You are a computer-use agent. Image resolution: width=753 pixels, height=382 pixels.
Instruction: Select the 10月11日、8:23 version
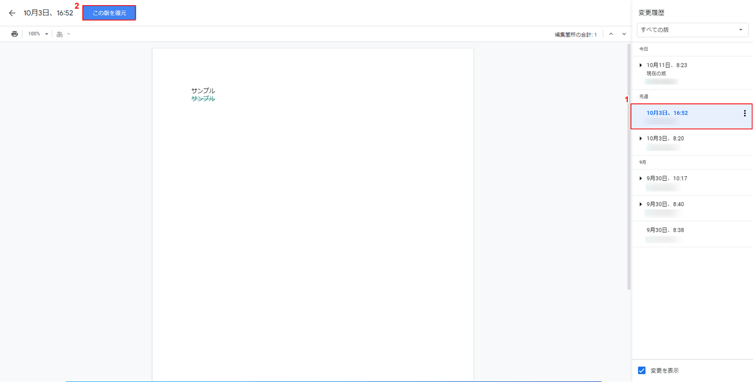(692, 73)
